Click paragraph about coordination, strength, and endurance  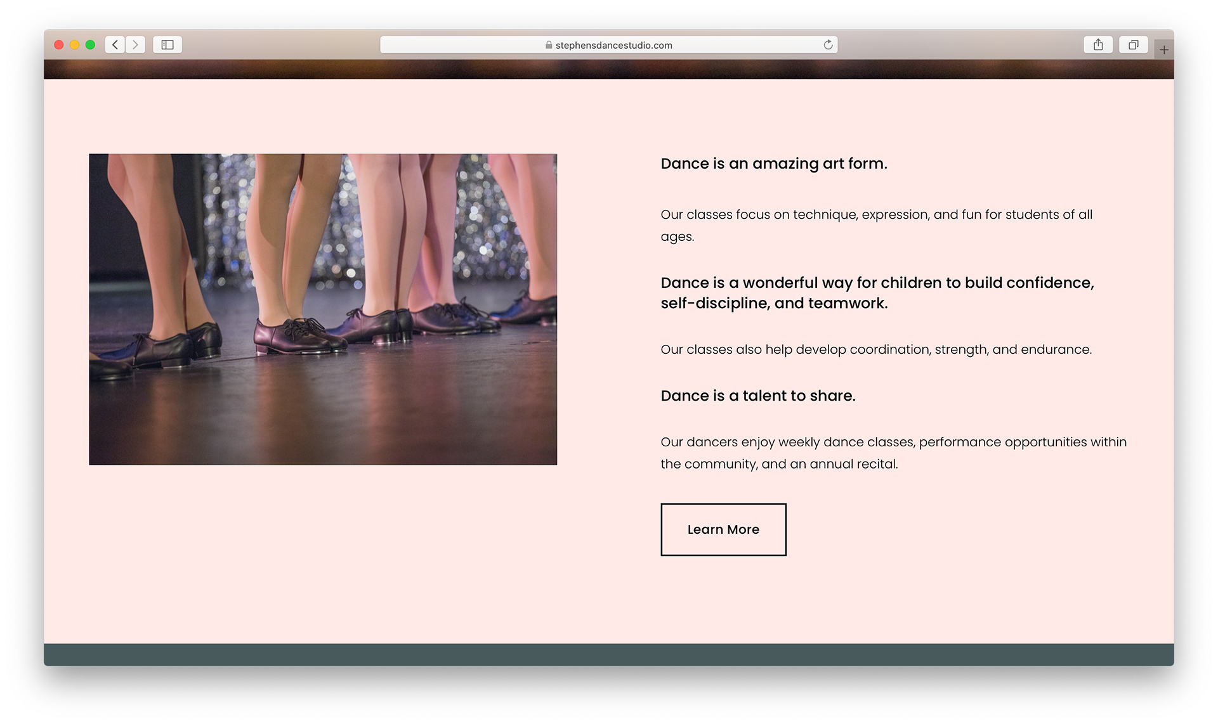pyautogui.click(x=876, y=349)
